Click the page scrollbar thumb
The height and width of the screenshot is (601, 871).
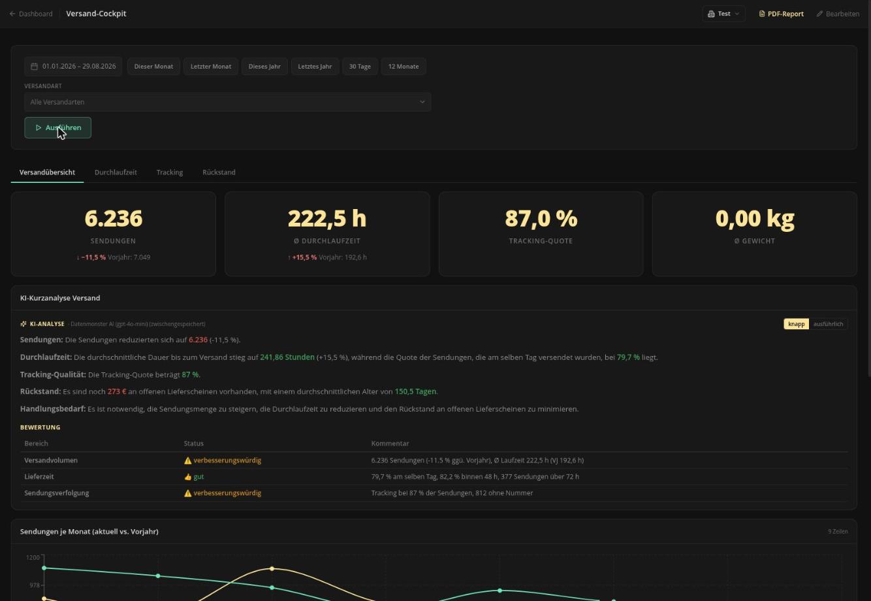point(869,189)
